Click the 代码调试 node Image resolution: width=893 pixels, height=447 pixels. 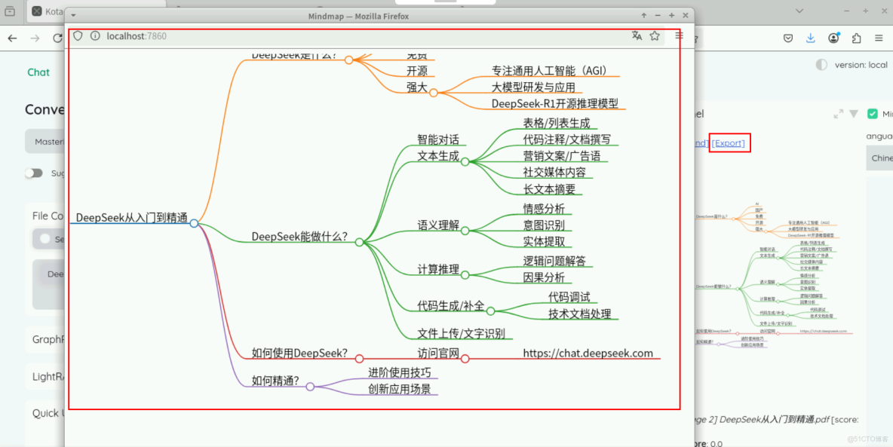tap(569, 297)
